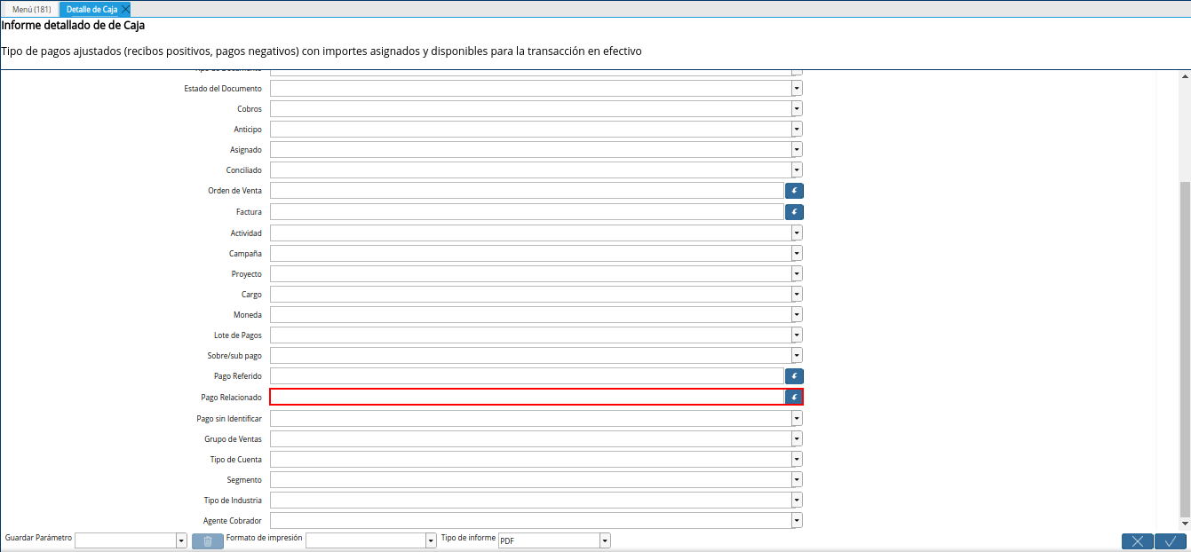Confirm the report with the checkmark button
The height and width of the screenshot is (552, 1191).
point(1171,541)
